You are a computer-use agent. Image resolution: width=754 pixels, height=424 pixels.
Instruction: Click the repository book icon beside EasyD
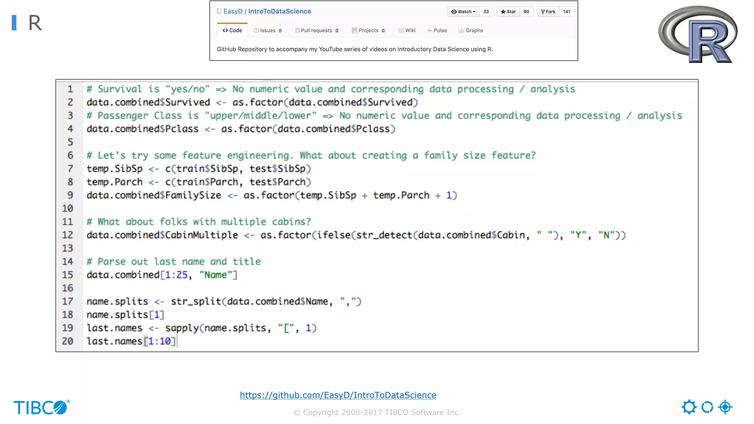(x=219, y=11)
